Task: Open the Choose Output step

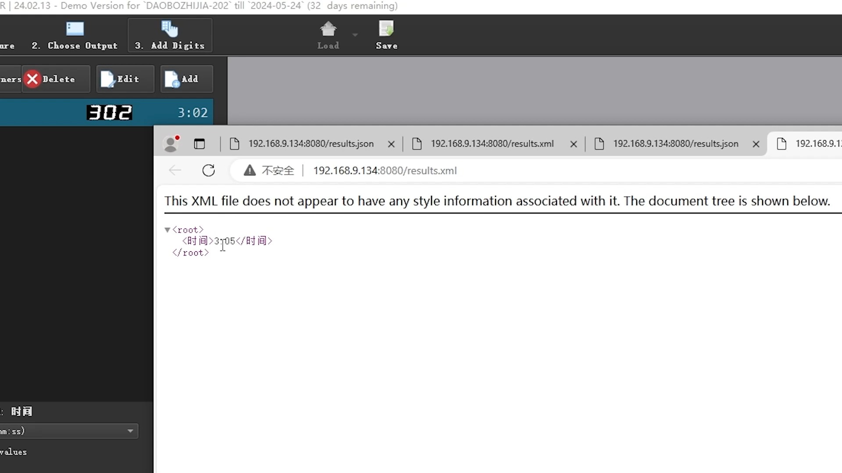Action: (75, 35)
